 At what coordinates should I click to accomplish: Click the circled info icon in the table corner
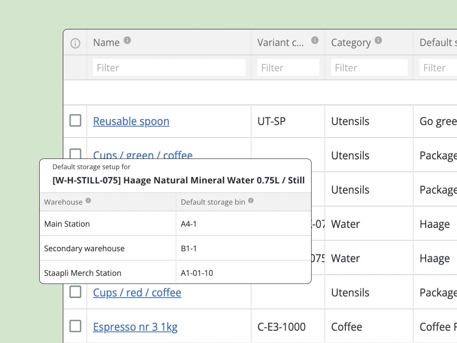75,43
